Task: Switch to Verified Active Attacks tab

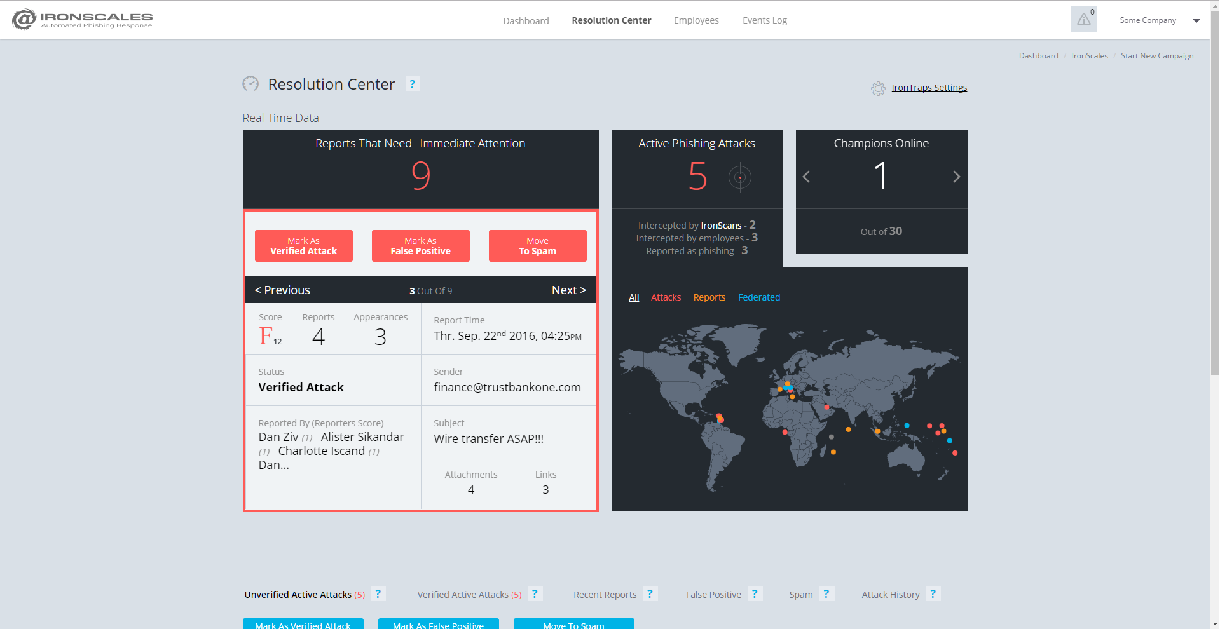Action: [469, 595]
